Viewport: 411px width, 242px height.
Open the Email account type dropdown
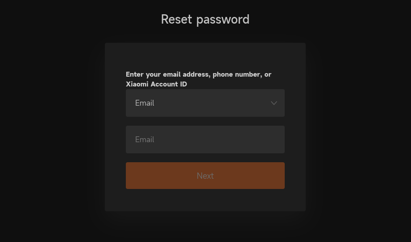[205, 103]
